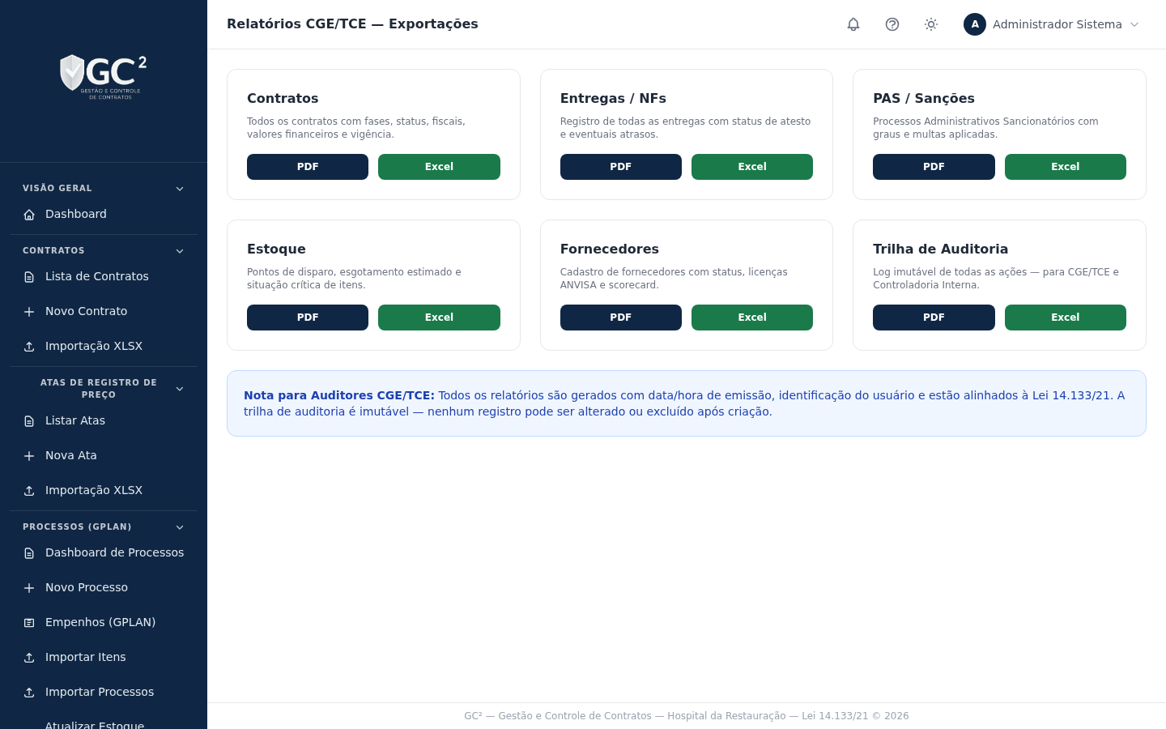Viewport: 1166px width, 729px height.
Task: Open the notifications bell icon
Action: coord(853,24)
